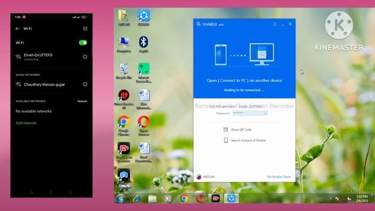Open the red Driver Booster desktop shortcut
This screenshot has height=211, width=375.
click(124, 99)
